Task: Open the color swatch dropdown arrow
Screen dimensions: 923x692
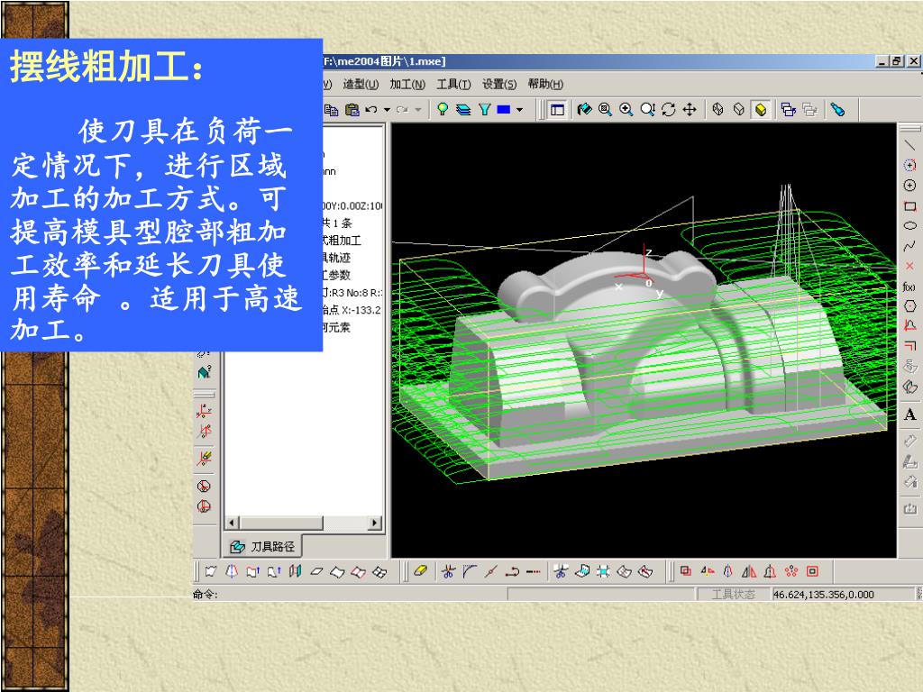Action: coord(519,109)
